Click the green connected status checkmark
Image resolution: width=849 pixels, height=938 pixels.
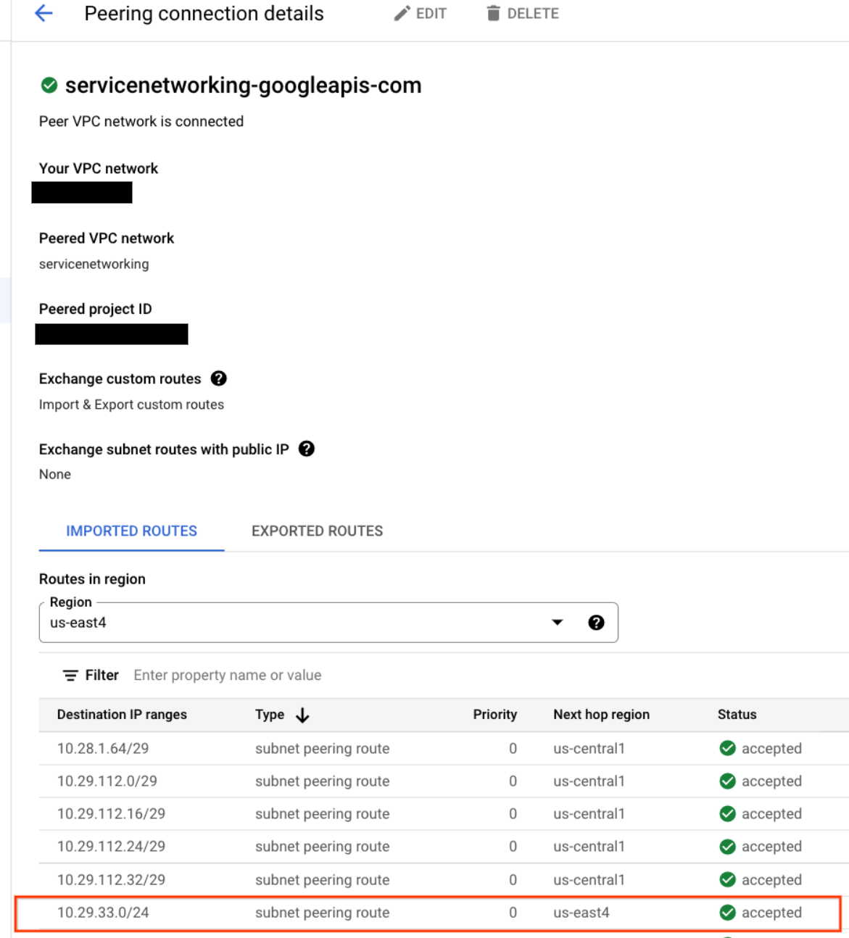pos(49,86)
